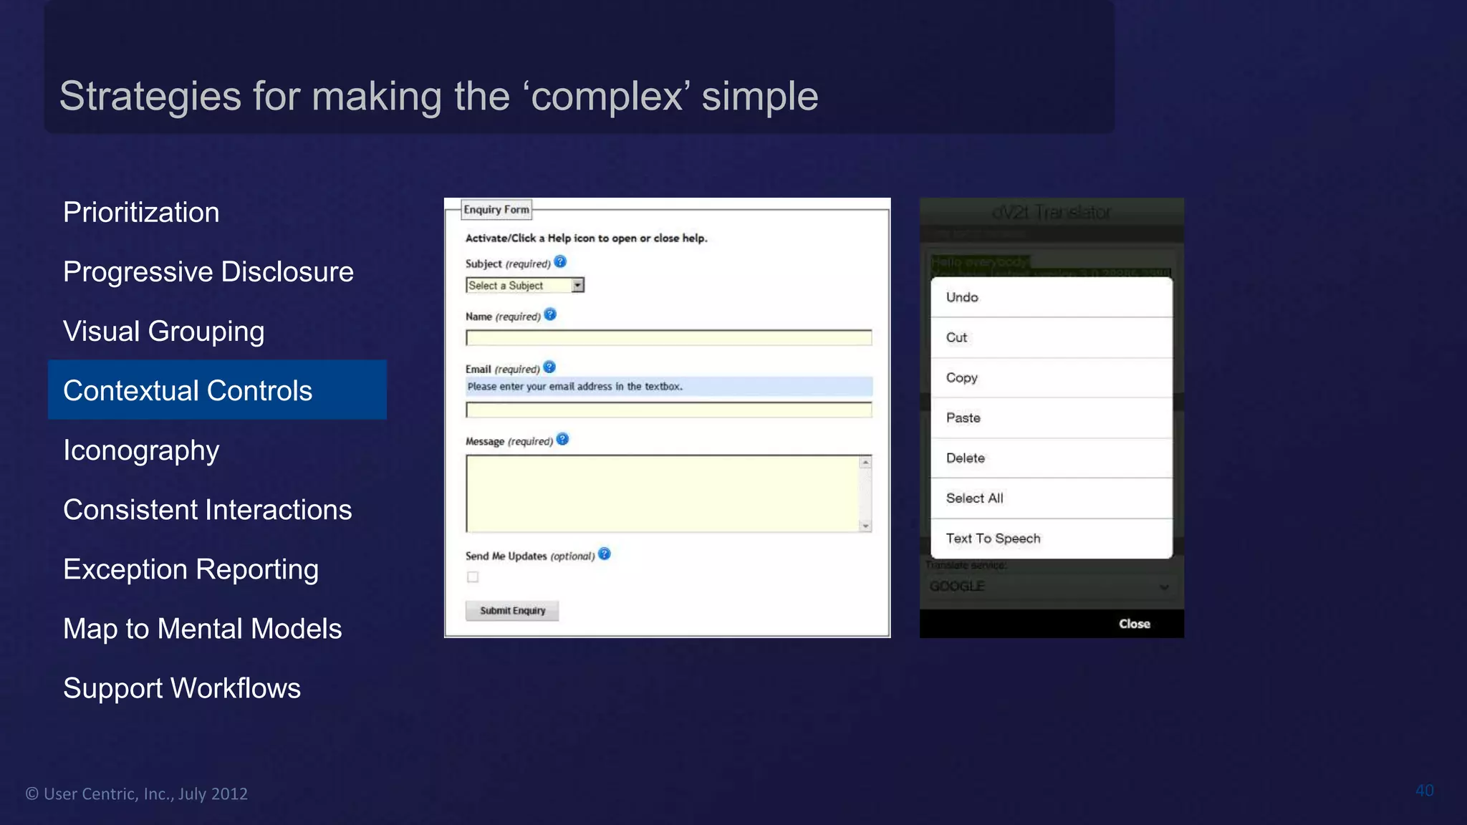1467x825 pixels.
Task: Choose Select All menu entry
Action: click(x=1051, y=498)
